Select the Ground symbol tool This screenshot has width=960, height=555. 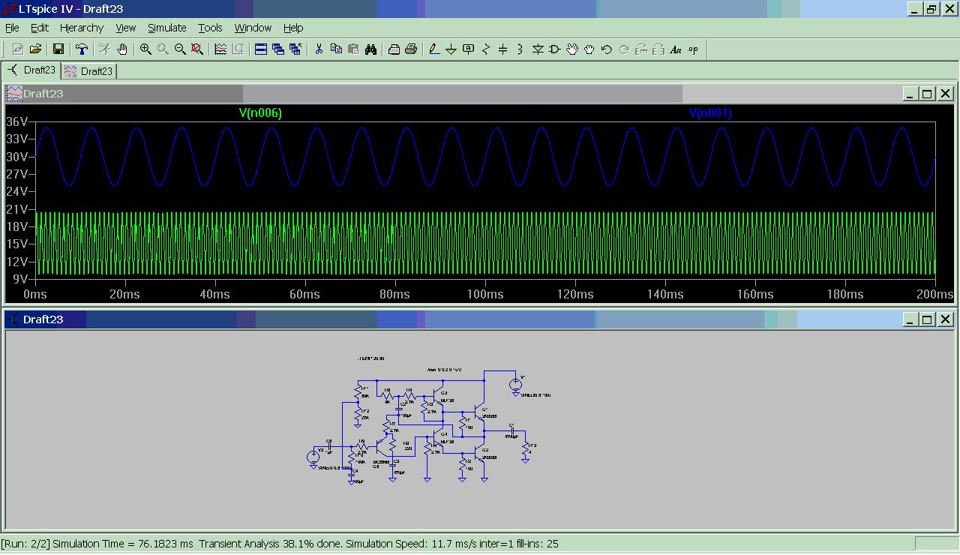point(451,49)
